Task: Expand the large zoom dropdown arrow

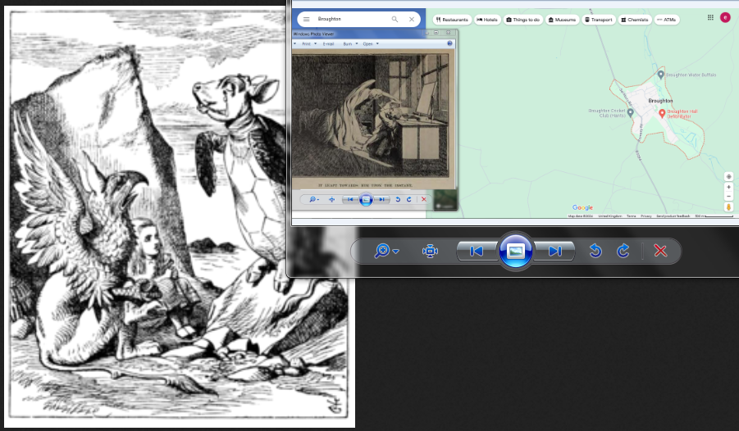Action: [x=396, y=252]
